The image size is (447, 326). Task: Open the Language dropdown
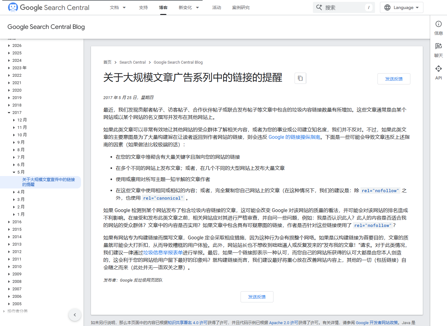click(x=401, y=7)
